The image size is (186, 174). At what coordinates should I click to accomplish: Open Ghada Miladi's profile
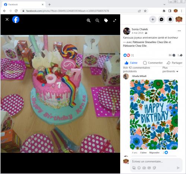[139, 76]
